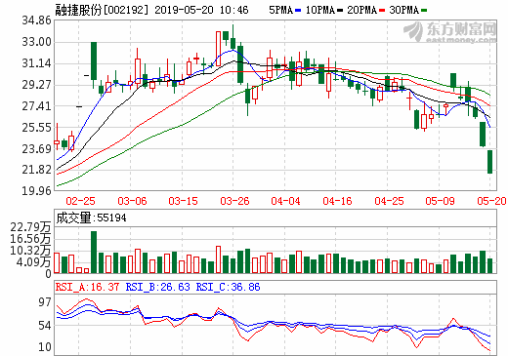Click the 29.27 price axis label
This screenshot has height=356, width=508.
click(x=36, y=85)
